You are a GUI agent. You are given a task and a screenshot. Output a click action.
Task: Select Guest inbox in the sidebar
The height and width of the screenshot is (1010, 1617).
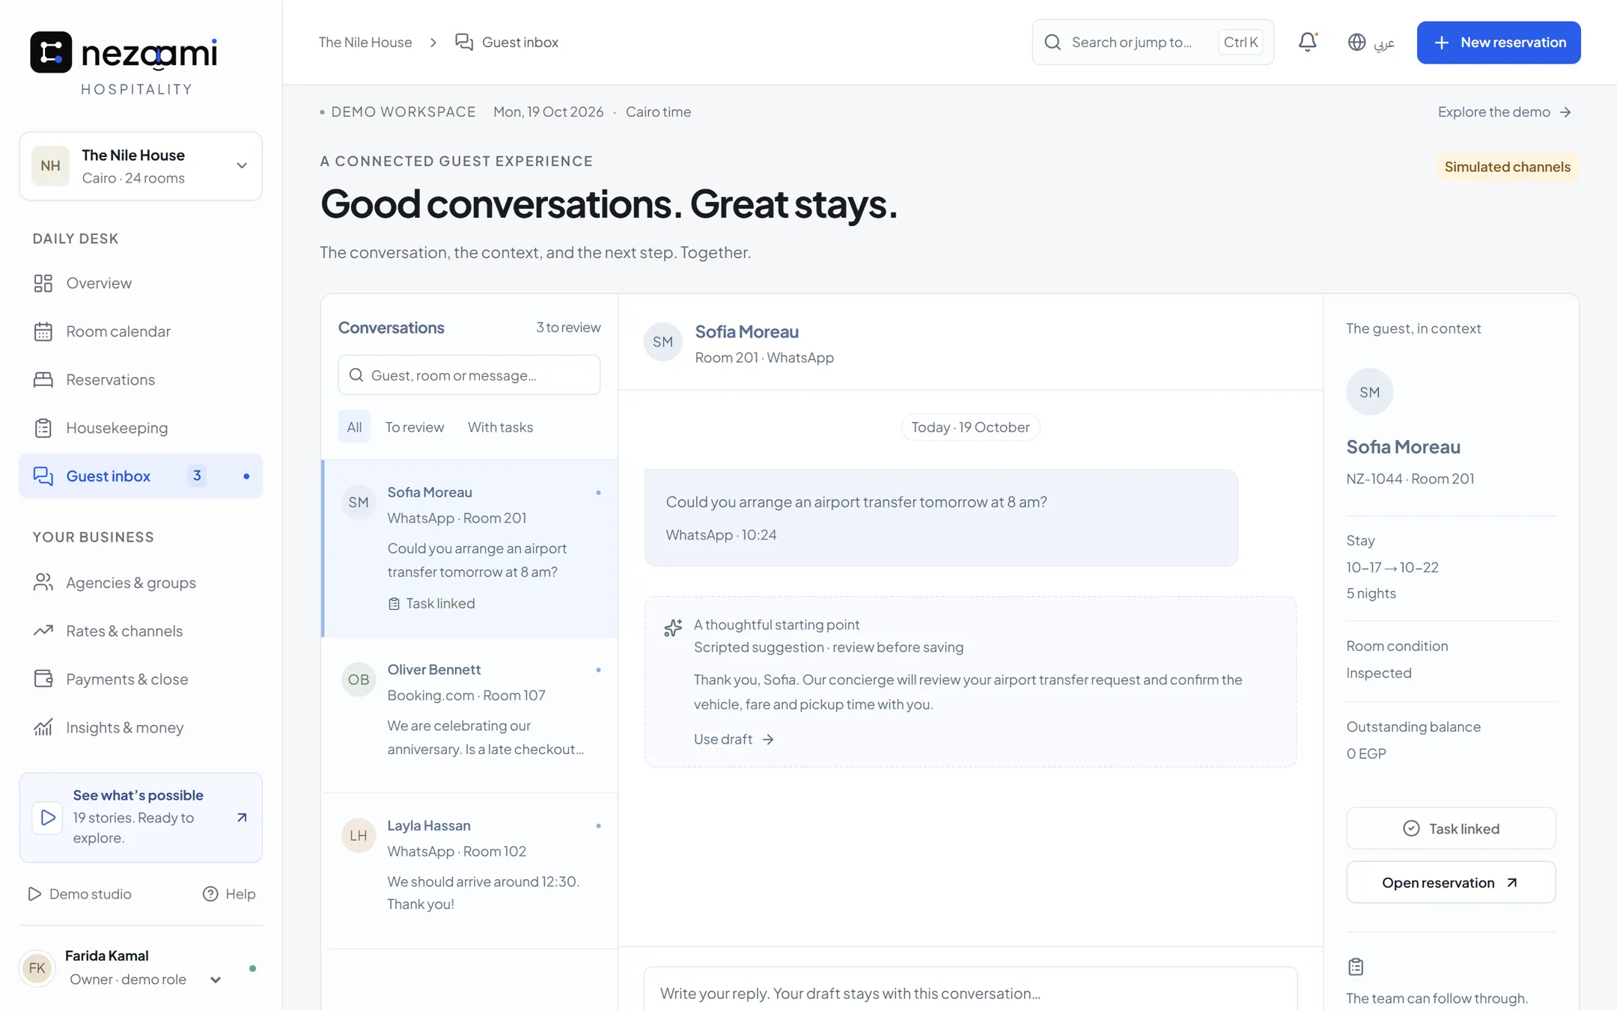[x=141, y=476]
